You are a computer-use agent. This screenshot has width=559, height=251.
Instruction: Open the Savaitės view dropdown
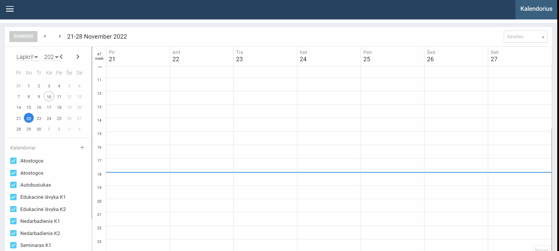525,37
